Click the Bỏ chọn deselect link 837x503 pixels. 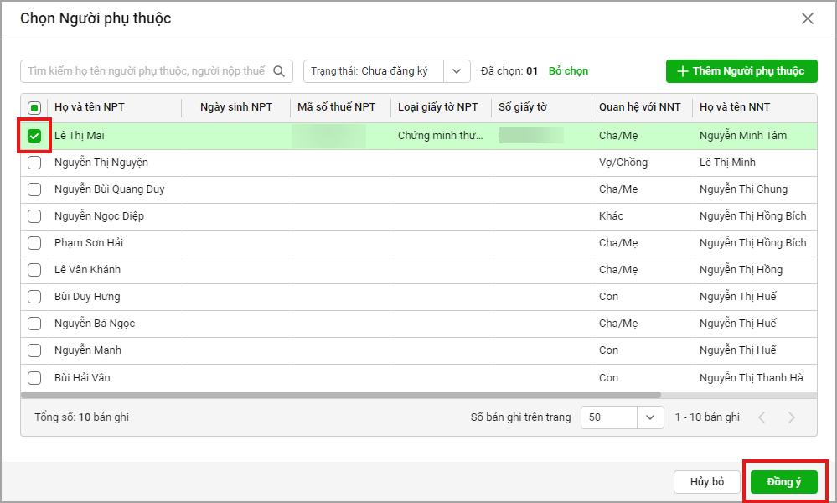point(568,71)
